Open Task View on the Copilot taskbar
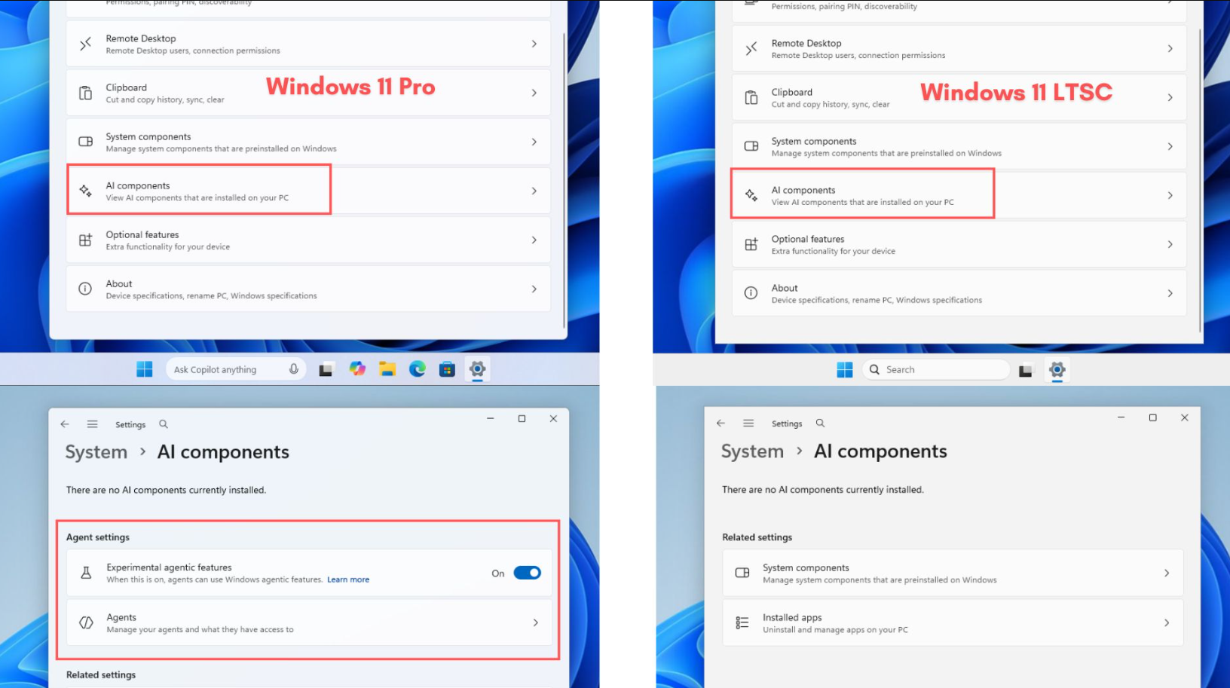This screenshot has width=1230, height=688. click(x=326, y=370)
